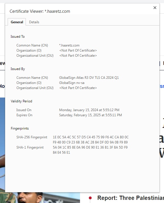Close the Certificate Viewer dialog
164x203 pixels.
pos(155,8)
